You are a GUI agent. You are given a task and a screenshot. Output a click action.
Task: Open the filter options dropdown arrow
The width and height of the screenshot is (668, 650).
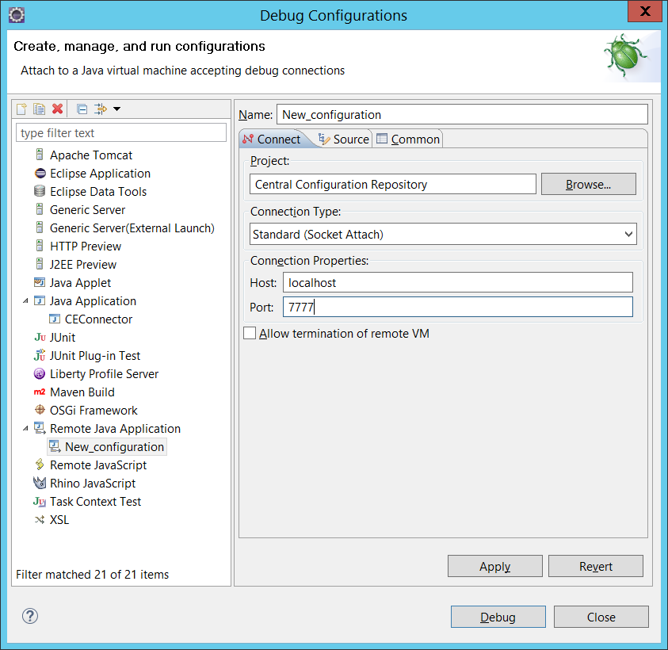pos(116,109)
